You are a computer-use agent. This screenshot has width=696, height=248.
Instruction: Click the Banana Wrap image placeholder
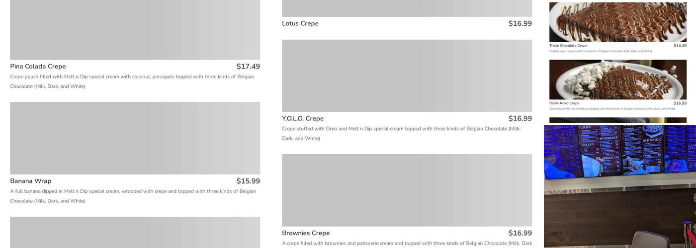(x=135, y=138)
